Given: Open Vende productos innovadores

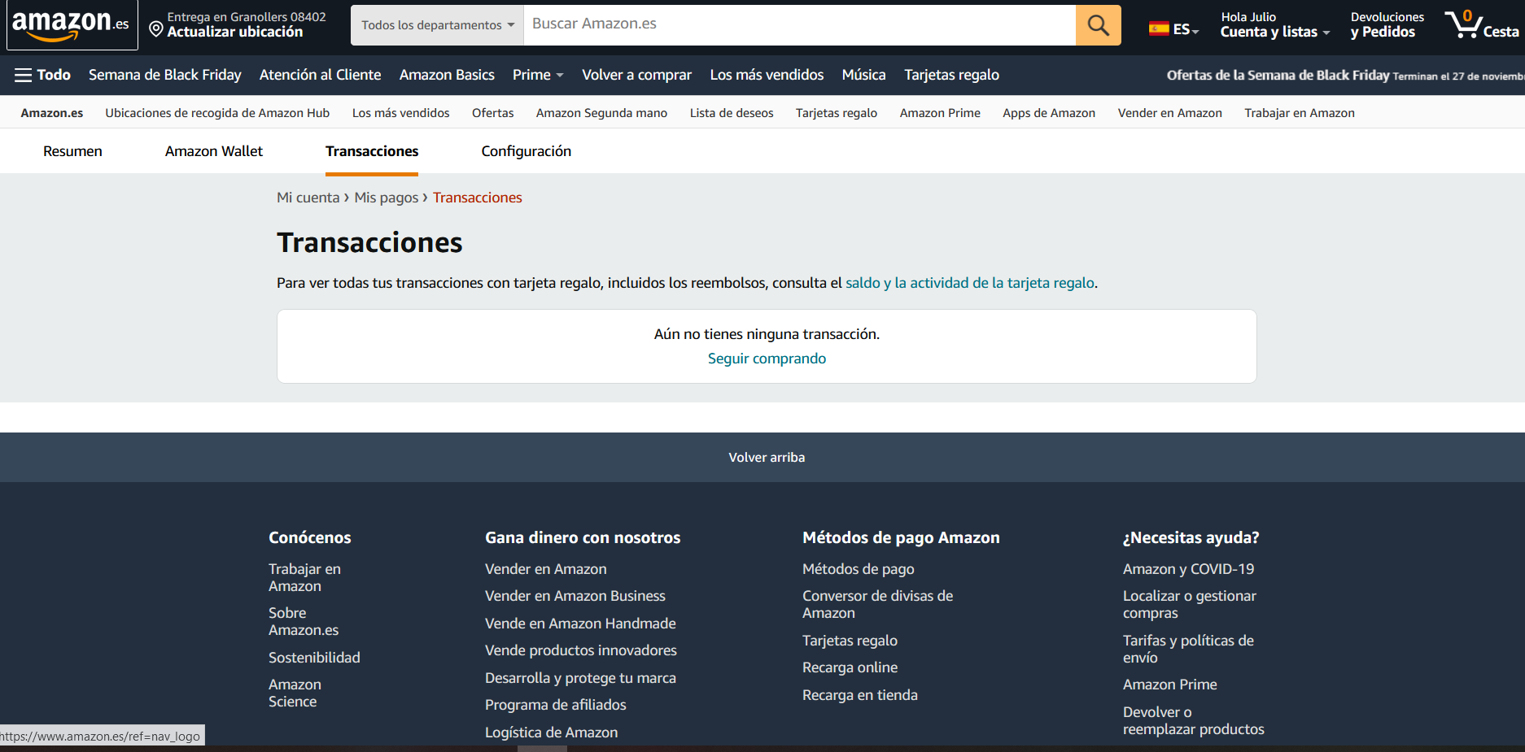Looking at the screenshot, I should [581, 650].
